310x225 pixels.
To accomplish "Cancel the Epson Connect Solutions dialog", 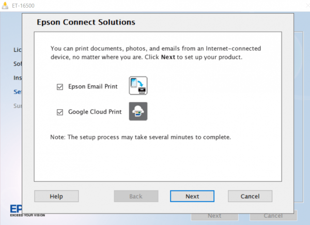I will [x=250, y=196].
